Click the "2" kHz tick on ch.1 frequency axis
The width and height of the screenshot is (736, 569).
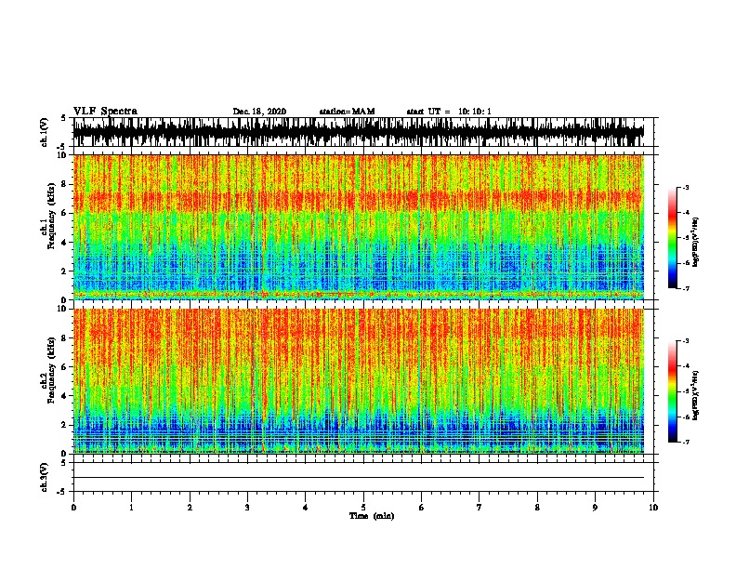pos(65,271)
